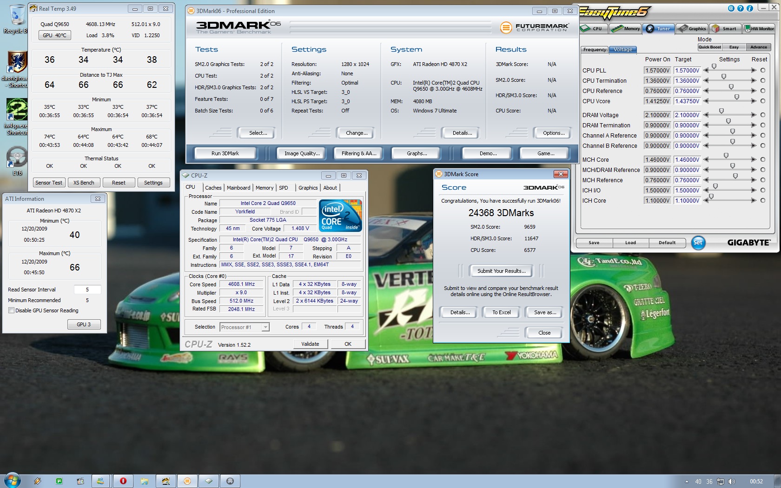Viewport: 781px width, 488px height.
Task: Open the CPU-Z Mainboard tab
Action: tap(238, 188)
